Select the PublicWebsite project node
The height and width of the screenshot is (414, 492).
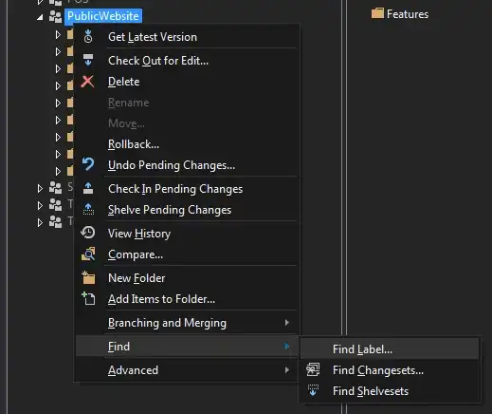(x=103, y=16)
